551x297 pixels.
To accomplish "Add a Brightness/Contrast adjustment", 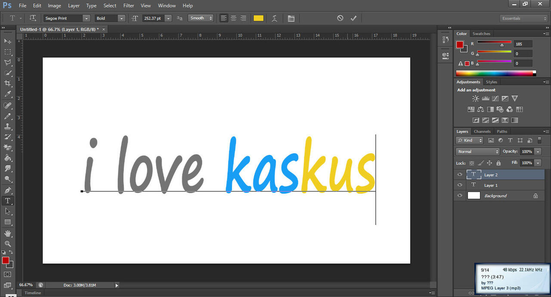I will 476,98.
